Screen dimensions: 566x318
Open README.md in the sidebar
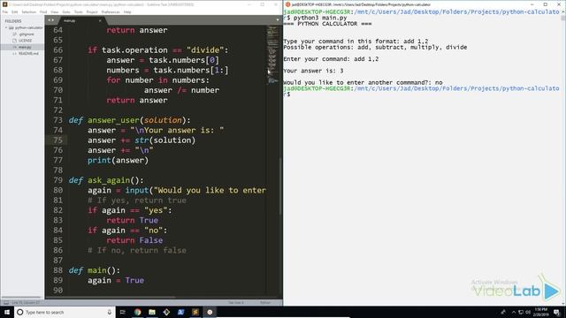[x=28, y=53]
